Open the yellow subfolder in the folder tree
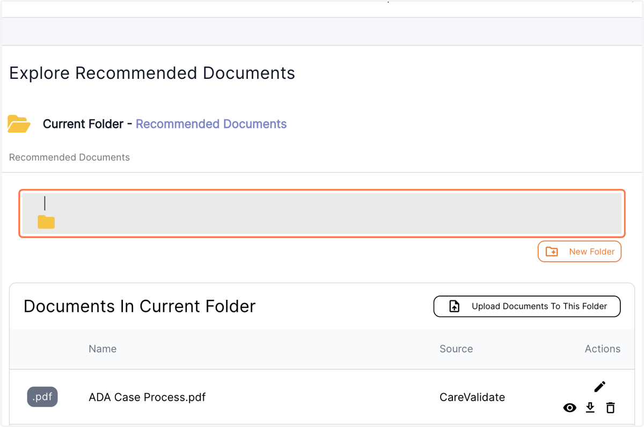The height and width of the screenshot is (427, 644). click(46, 222)
